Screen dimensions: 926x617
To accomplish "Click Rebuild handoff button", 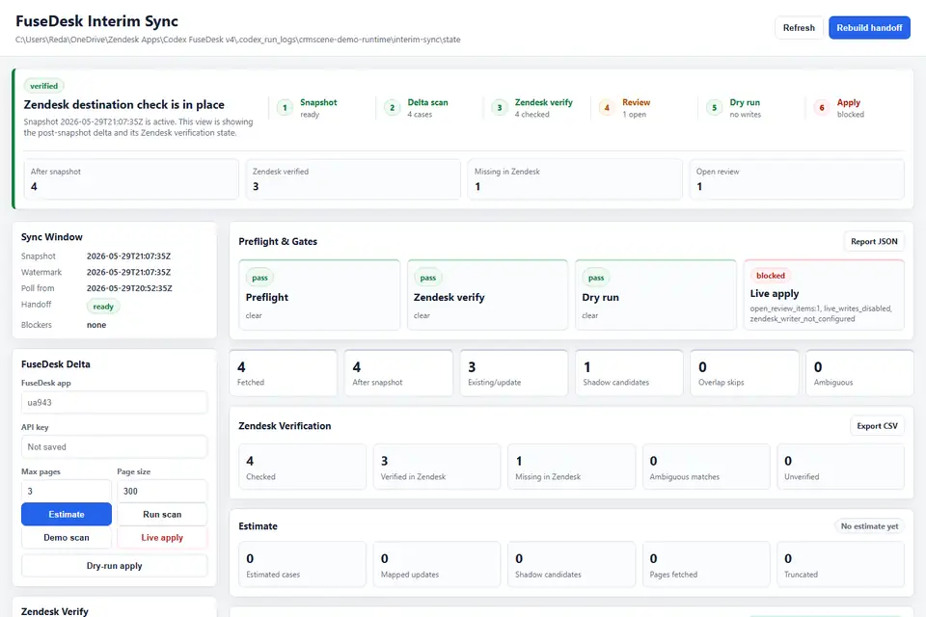I will pyautogui.click(x=869, y=28).
